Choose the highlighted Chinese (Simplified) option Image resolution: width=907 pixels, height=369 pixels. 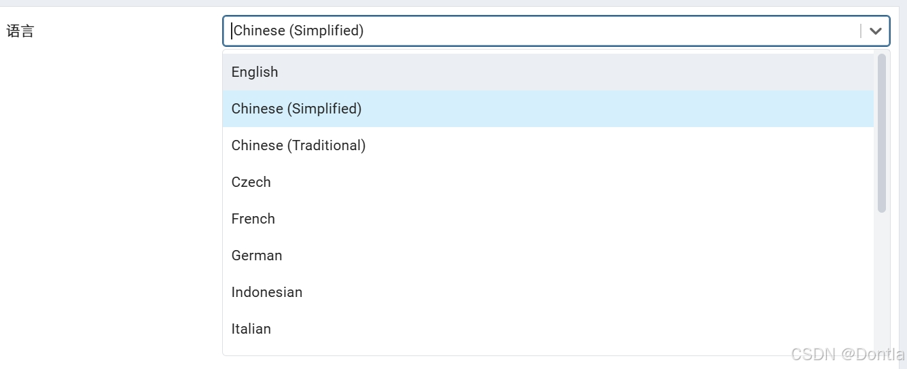click(296, 109)
